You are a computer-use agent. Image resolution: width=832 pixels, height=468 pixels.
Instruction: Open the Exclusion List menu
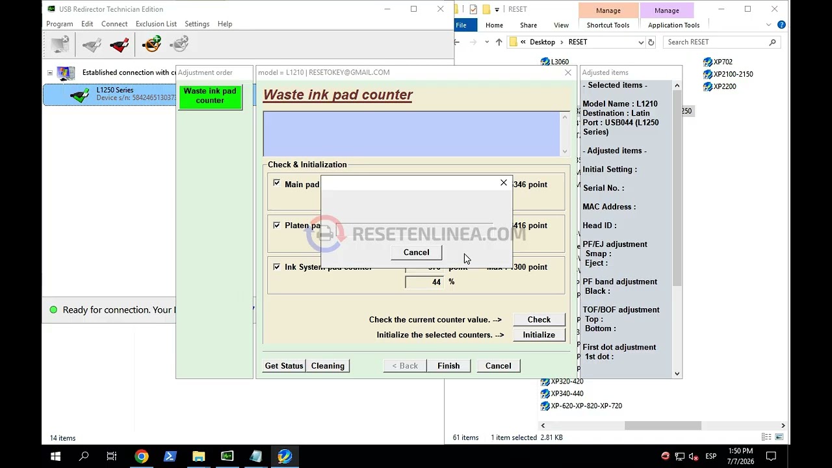coord(156,24)
